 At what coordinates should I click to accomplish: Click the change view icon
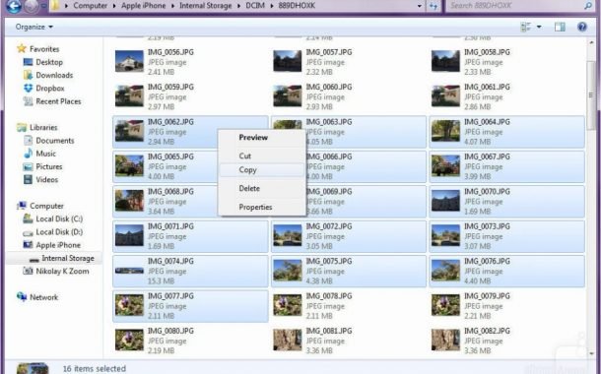pos(526,27)
